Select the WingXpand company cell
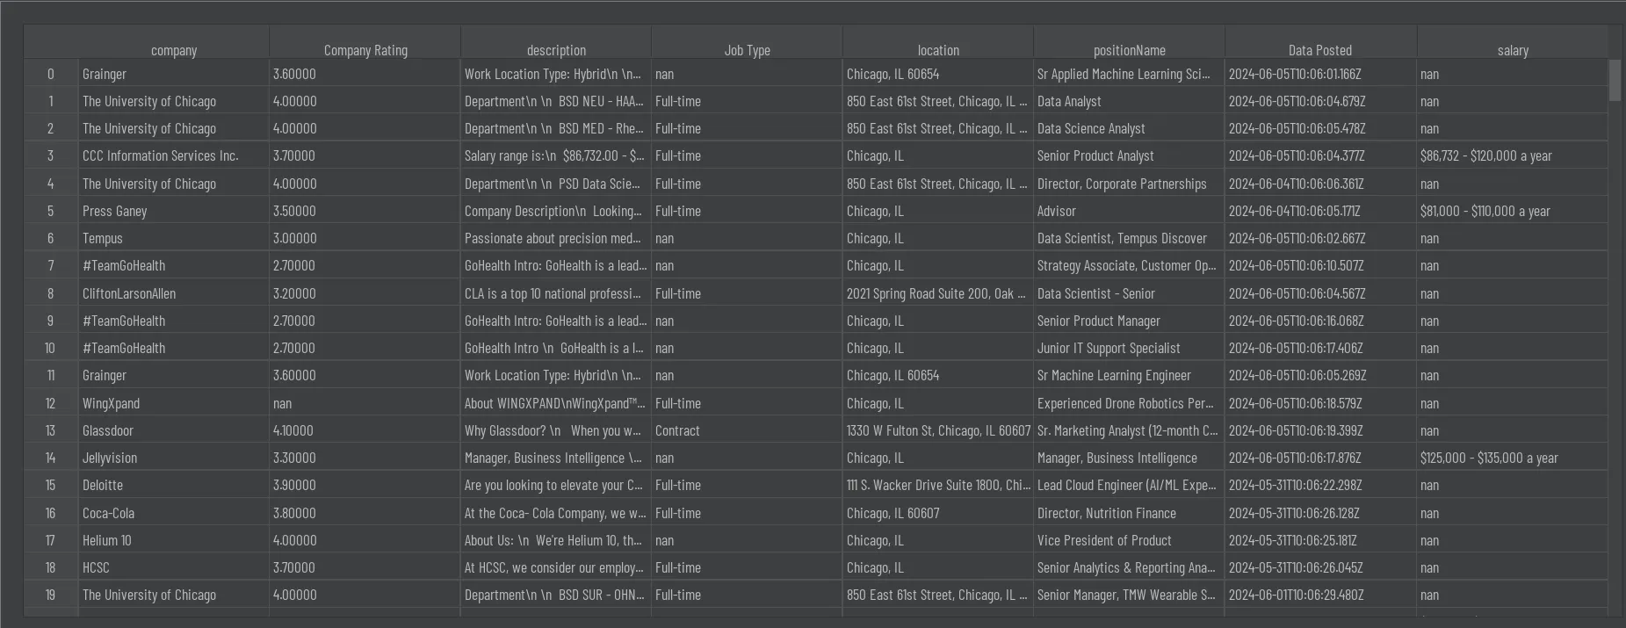The image size is (1626, 628). [174, 403]
